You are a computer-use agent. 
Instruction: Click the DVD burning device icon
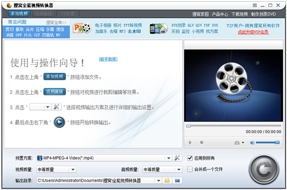coord(159,29)
